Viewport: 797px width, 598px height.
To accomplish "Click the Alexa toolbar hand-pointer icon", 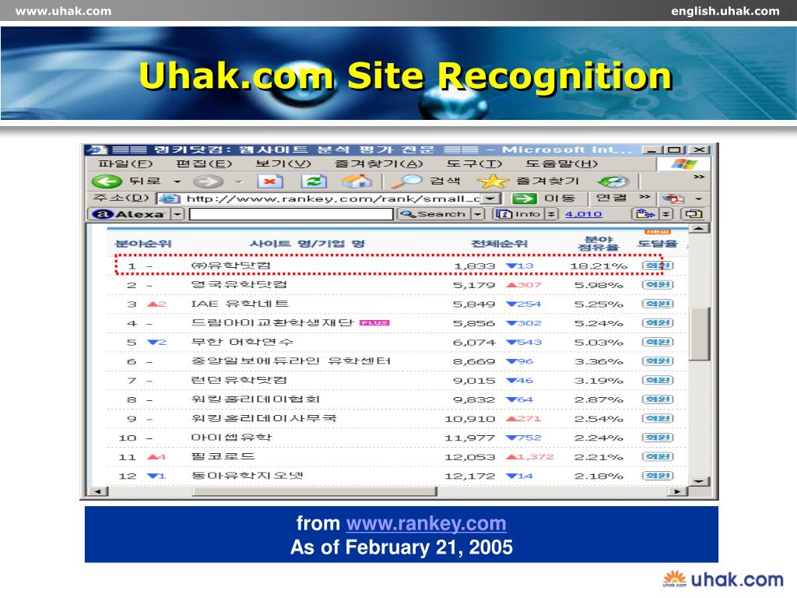I will pos(644,214).
